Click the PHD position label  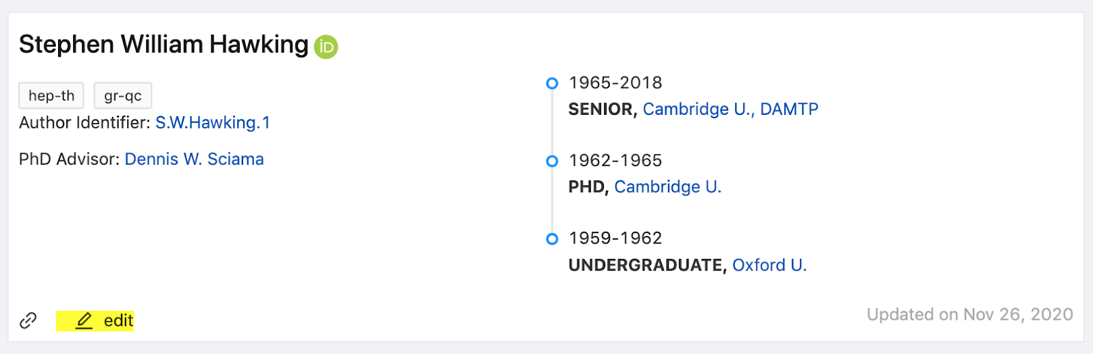pyautogui.click(x=587, y=187)
